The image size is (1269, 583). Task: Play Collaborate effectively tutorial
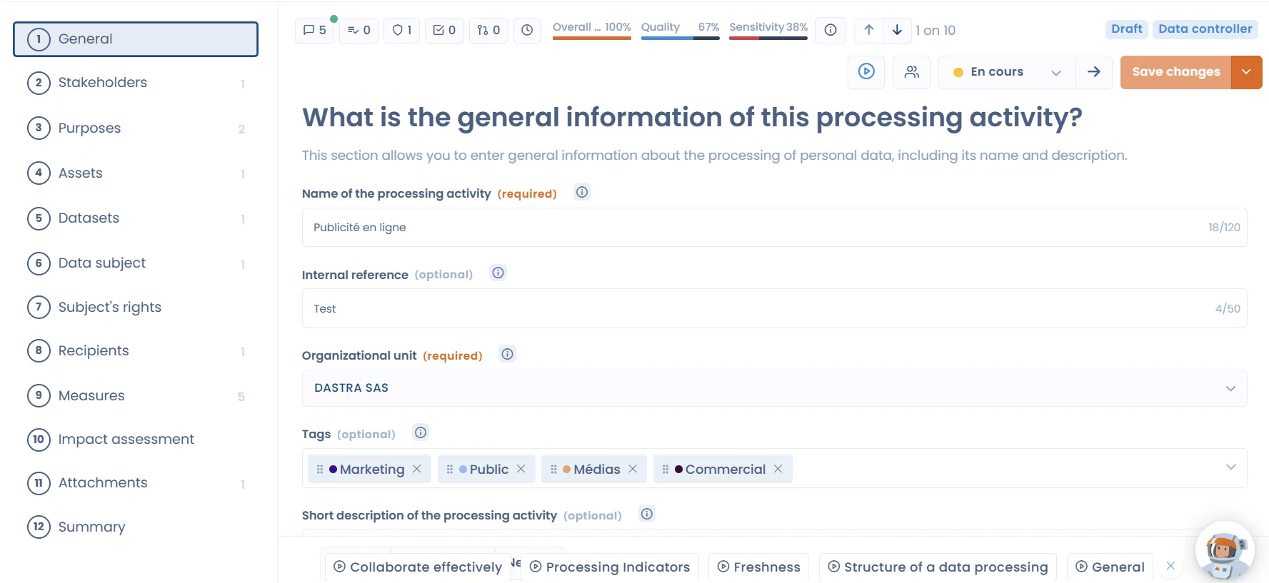point(418,567)
